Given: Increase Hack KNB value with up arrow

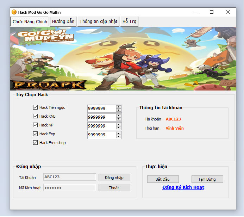Looking at the screenshot, I should point(119,116).
